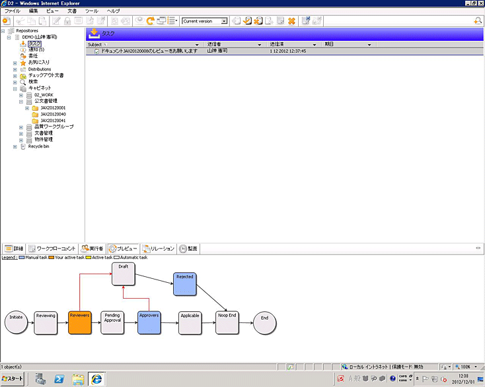Screen dimensions: 485x387
Task: Expand the JAX20120001 folder
Action: [27, 108]
